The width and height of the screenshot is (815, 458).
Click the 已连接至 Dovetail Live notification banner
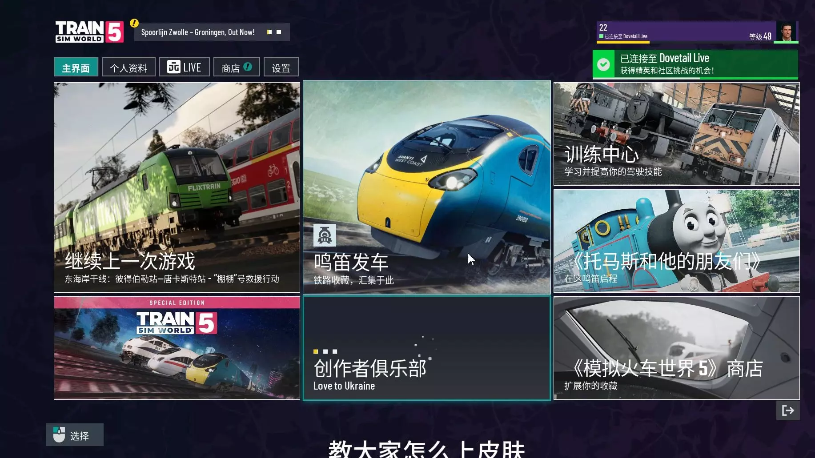pyautogui.click(x=695, y=65)
